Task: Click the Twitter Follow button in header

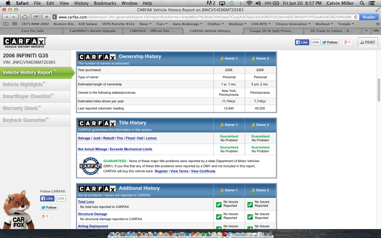Action: point(330,42)
